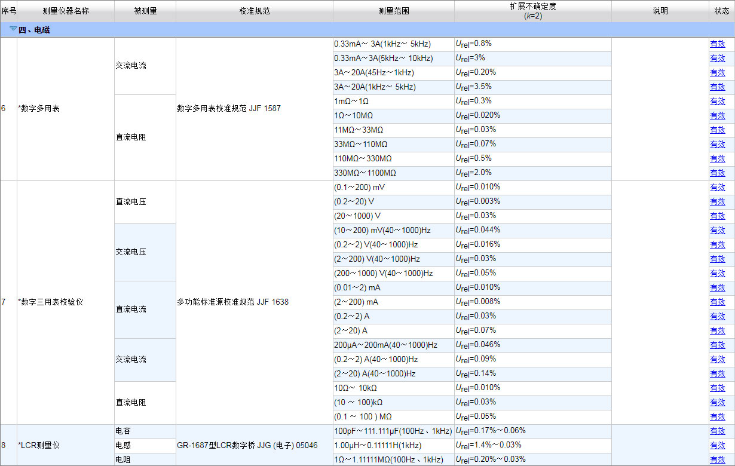Open 有效 link for (0.1~100) MΩ row
The width and height of the screenshot is (735, 466).
(x=717, y=416)
